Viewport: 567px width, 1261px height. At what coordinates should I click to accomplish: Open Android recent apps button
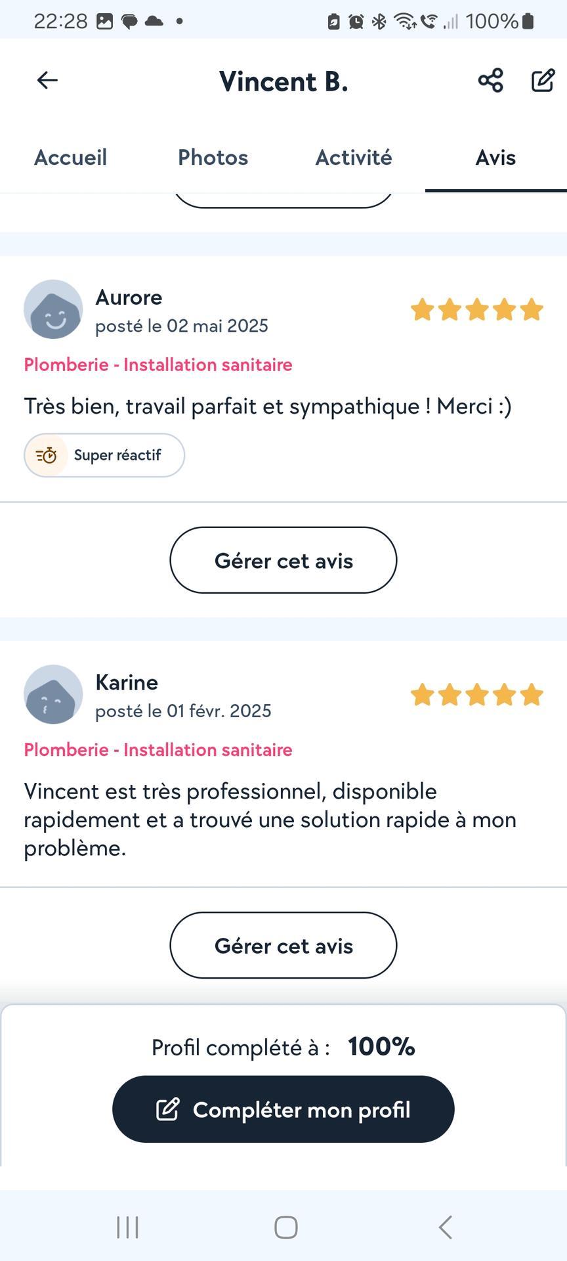[127, 1226]
